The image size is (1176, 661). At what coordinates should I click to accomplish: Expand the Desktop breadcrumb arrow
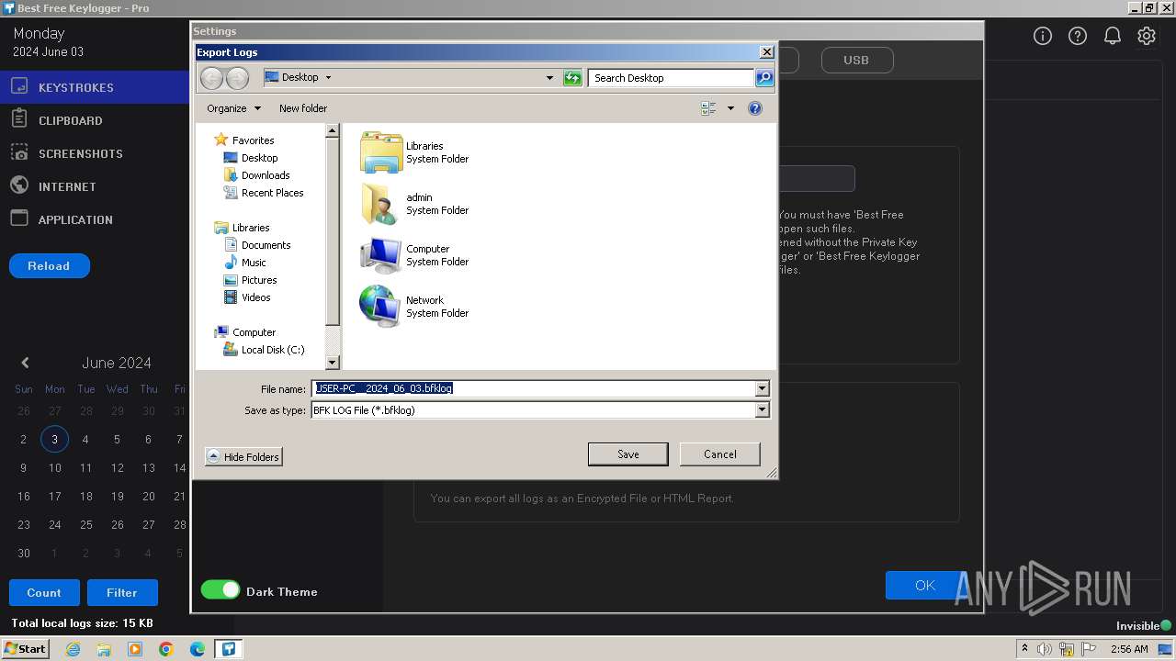pos(328,78)
